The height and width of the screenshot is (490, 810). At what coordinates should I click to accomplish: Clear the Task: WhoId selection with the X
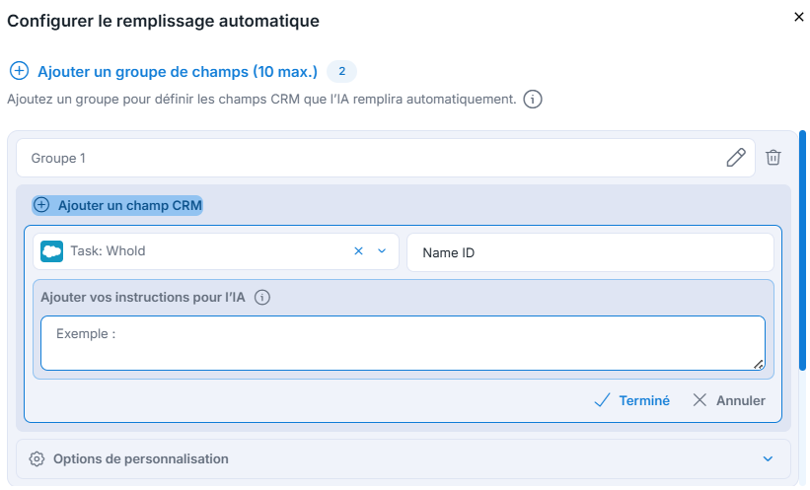pos(358,251)
